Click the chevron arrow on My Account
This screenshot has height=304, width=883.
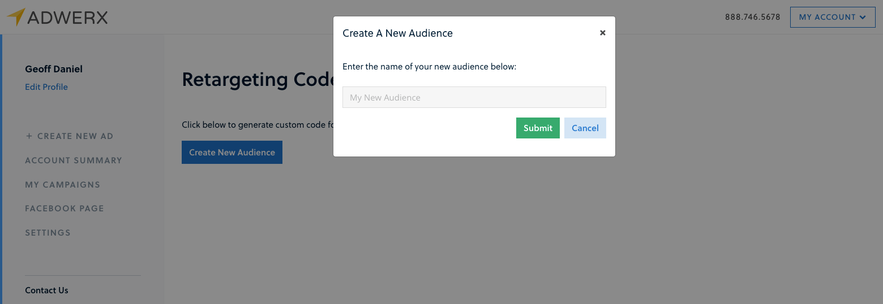(x=863, y=18)
